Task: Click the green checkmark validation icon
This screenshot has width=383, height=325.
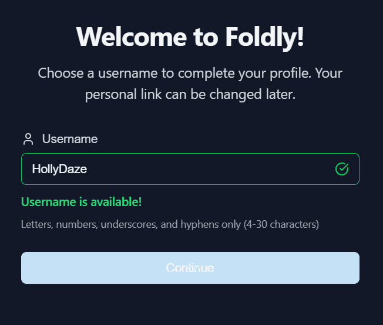Action: [342, 170]
